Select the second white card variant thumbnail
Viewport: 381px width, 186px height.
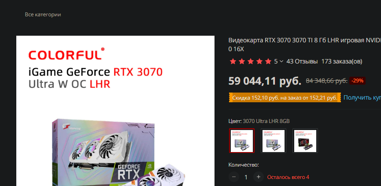click(x=274, y=141)
